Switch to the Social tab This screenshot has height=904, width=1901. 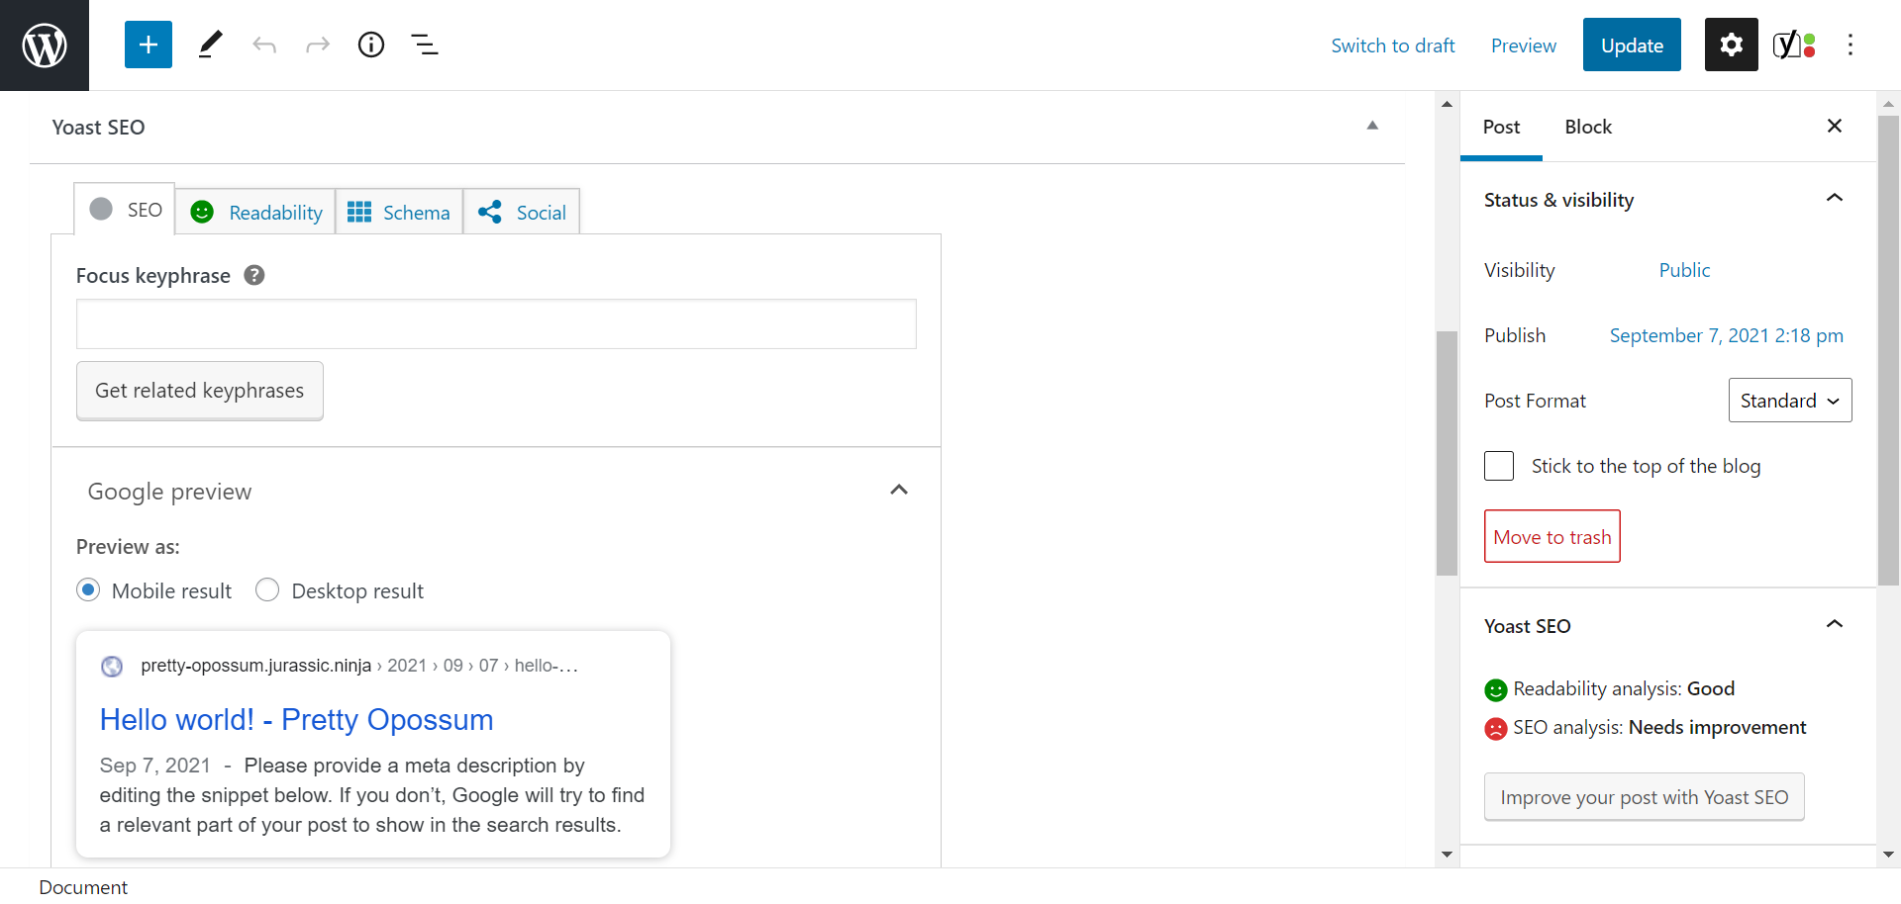(x=522, y=212)
